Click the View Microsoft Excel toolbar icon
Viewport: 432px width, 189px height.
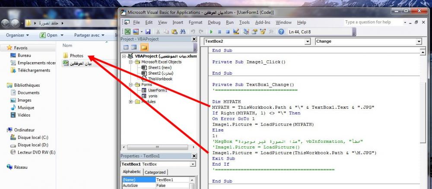(127, 32)
